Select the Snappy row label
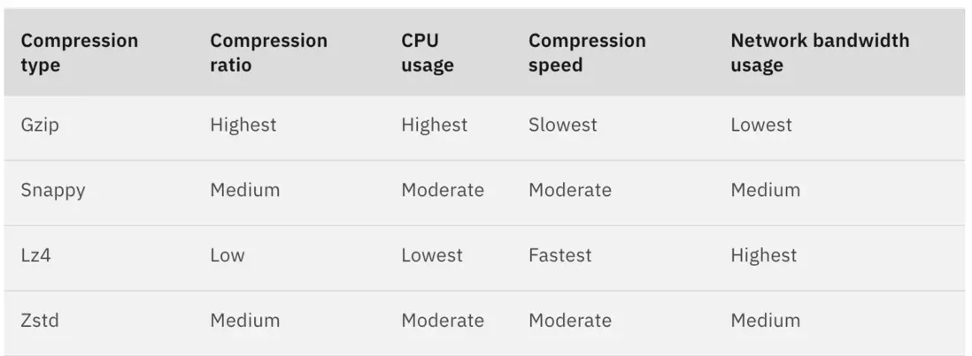Image resolution: width=972 pixels, height=356 pixels. point(53,191)
